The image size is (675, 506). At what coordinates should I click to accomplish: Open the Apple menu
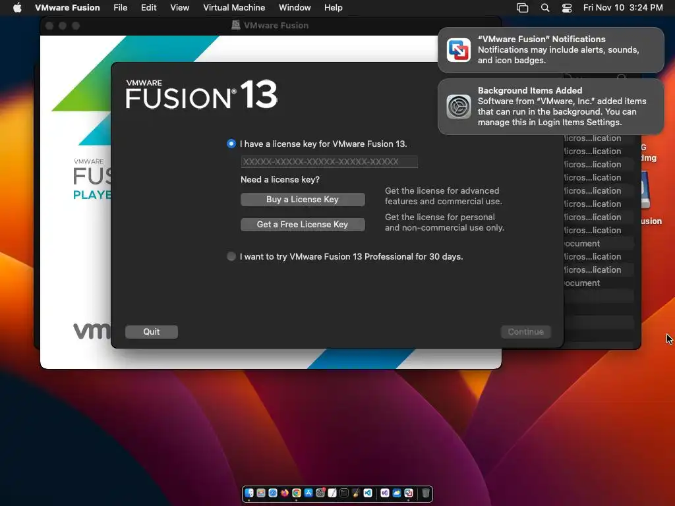(x=17, y=7)
